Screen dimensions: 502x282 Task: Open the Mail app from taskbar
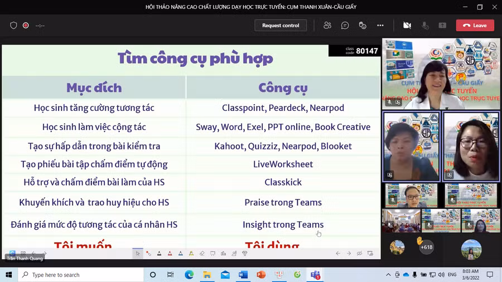tap(225, 275)
